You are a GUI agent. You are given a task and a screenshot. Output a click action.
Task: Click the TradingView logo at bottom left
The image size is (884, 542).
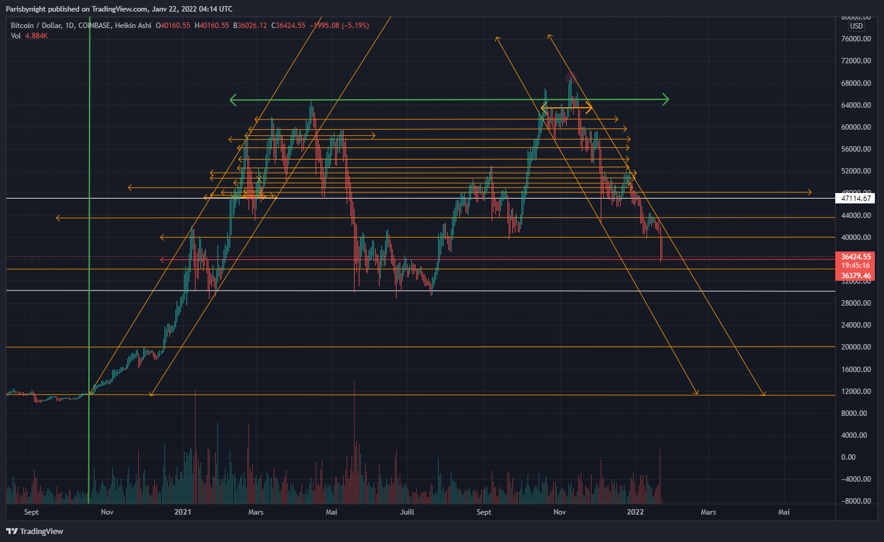[x=35, y=531]
